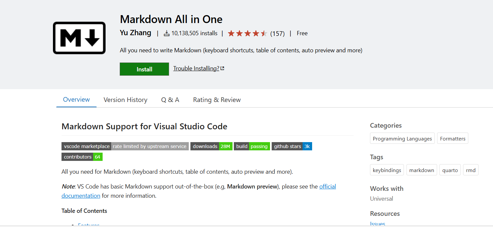Image resolution: width=493 pixels, height=227 pixels.
Task: Select the Formatters category
Action: (x=453, y=139)
